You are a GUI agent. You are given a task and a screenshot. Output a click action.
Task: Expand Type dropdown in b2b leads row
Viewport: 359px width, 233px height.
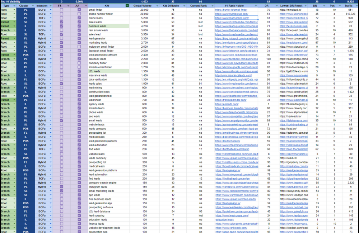pos(14,71)
